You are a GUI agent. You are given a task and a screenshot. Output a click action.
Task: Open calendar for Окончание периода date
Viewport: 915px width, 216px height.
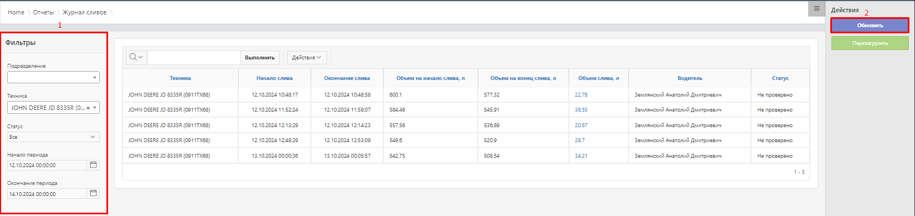(94, 193)
